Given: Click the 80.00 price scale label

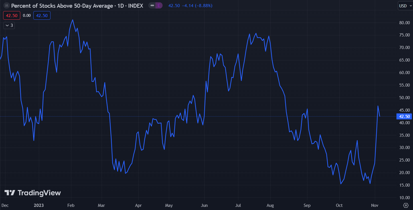Looking at the screenshot, I should (404, 23).
